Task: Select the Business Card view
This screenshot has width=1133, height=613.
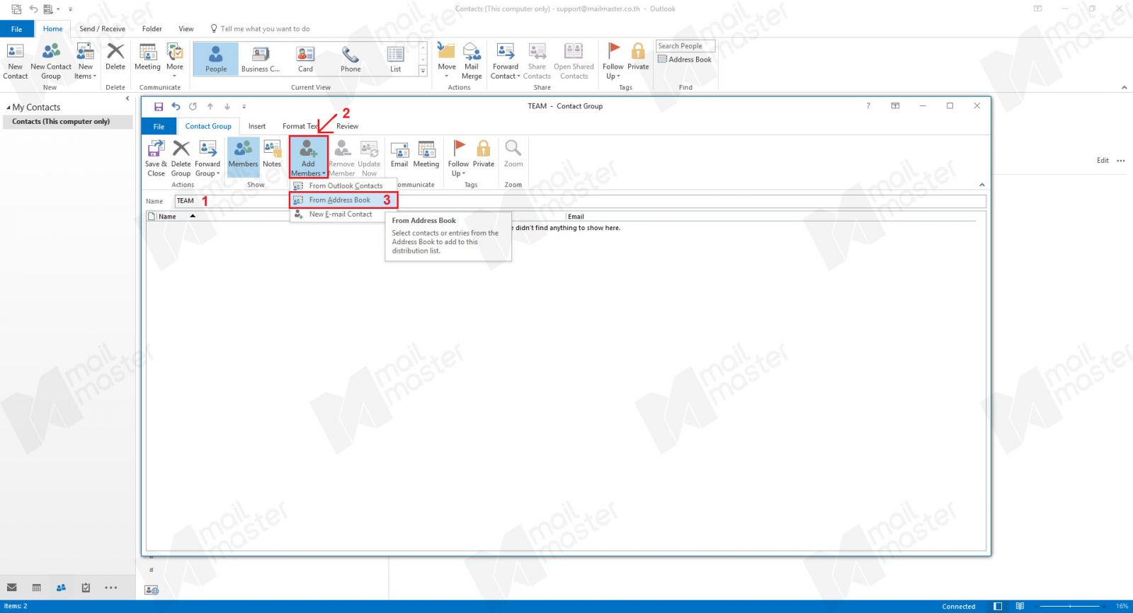Action: pyautogui.click(x=261, y=59)
